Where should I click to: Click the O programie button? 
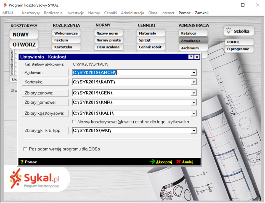coord(239,49)
